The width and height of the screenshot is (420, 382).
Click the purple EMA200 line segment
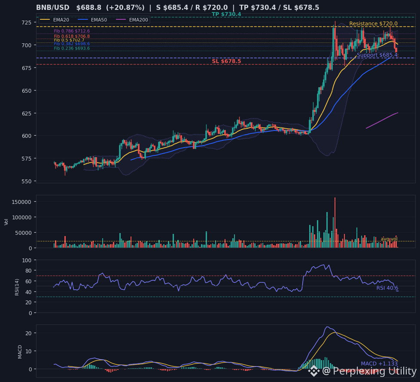coord(382,121)
